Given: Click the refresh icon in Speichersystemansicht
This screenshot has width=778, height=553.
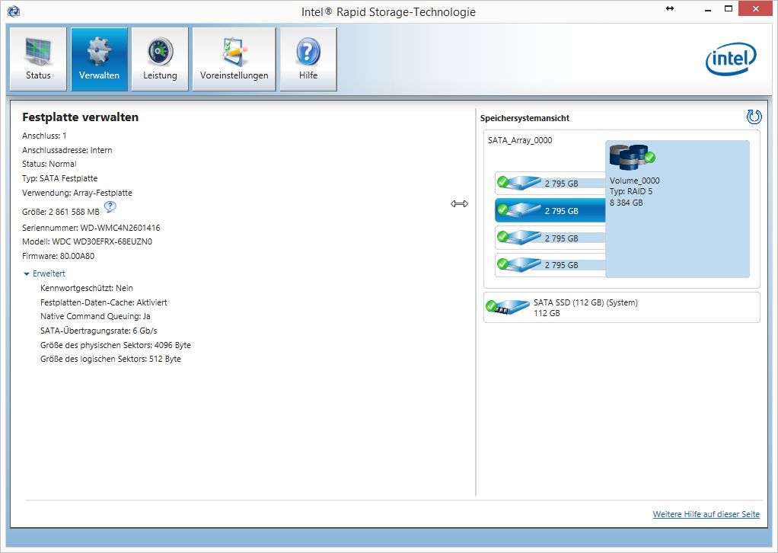Looking at the screenshot, I should click(x=754, y=117).
